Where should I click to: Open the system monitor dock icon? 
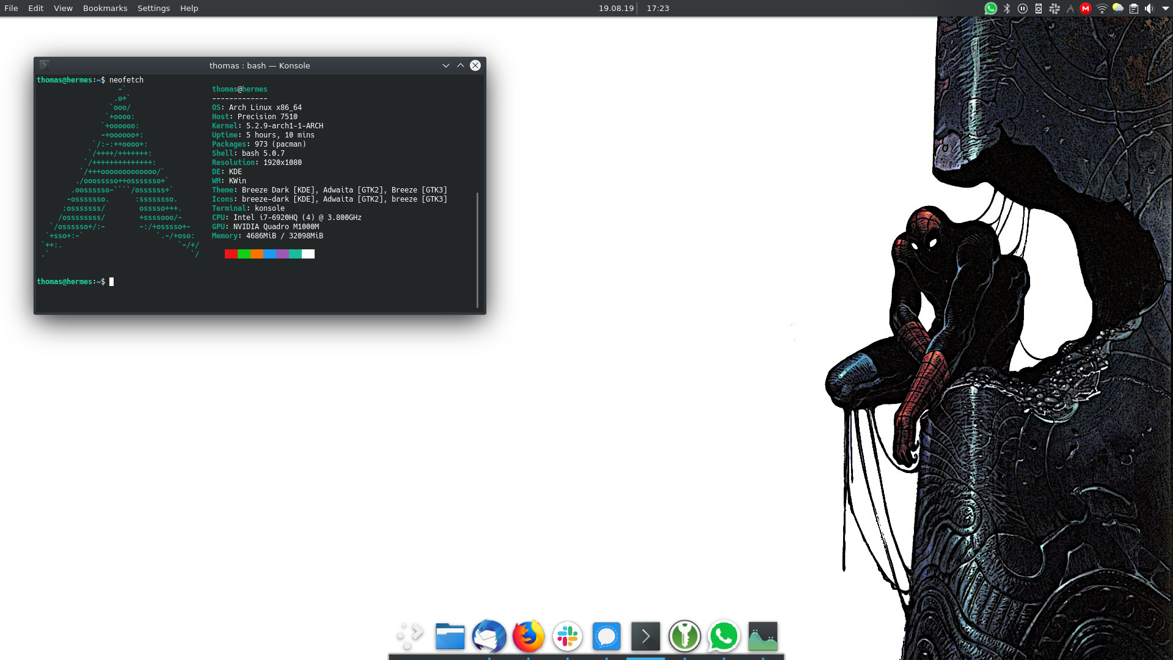click(763, 636)
